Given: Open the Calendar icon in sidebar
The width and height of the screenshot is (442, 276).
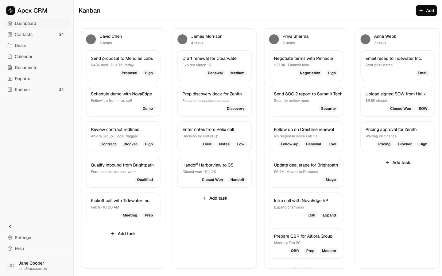Looking at the screenshot, I should (10, 56).
